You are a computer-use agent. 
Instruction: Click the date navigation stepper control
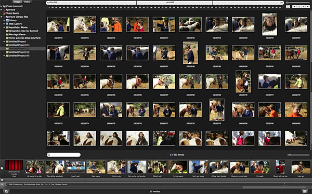[x=301, y=7]
